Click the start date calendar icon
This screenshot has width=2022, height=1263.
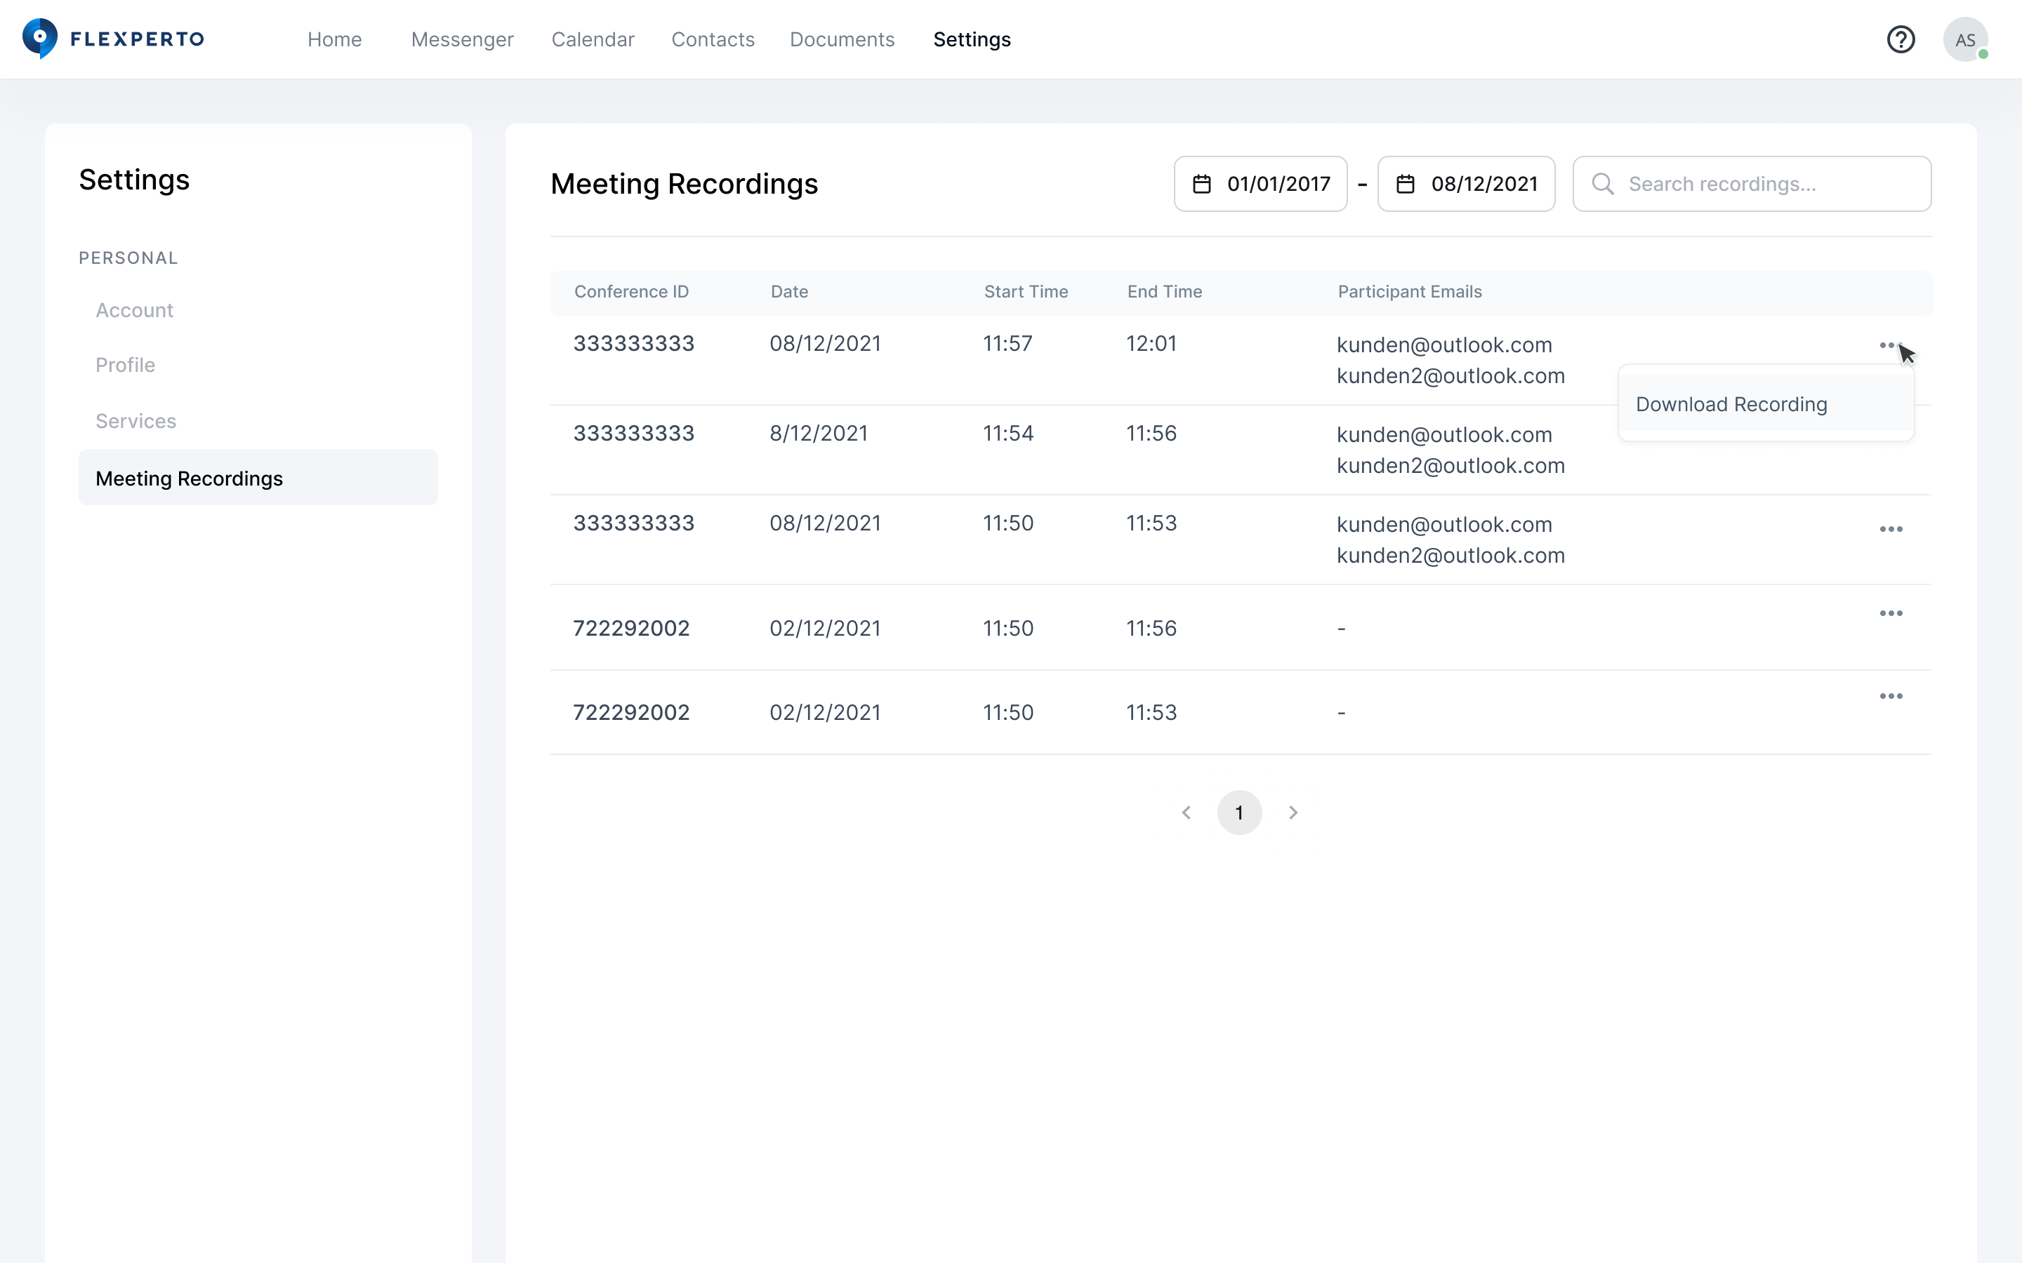pyautogui.click(x=1201, y=184)
